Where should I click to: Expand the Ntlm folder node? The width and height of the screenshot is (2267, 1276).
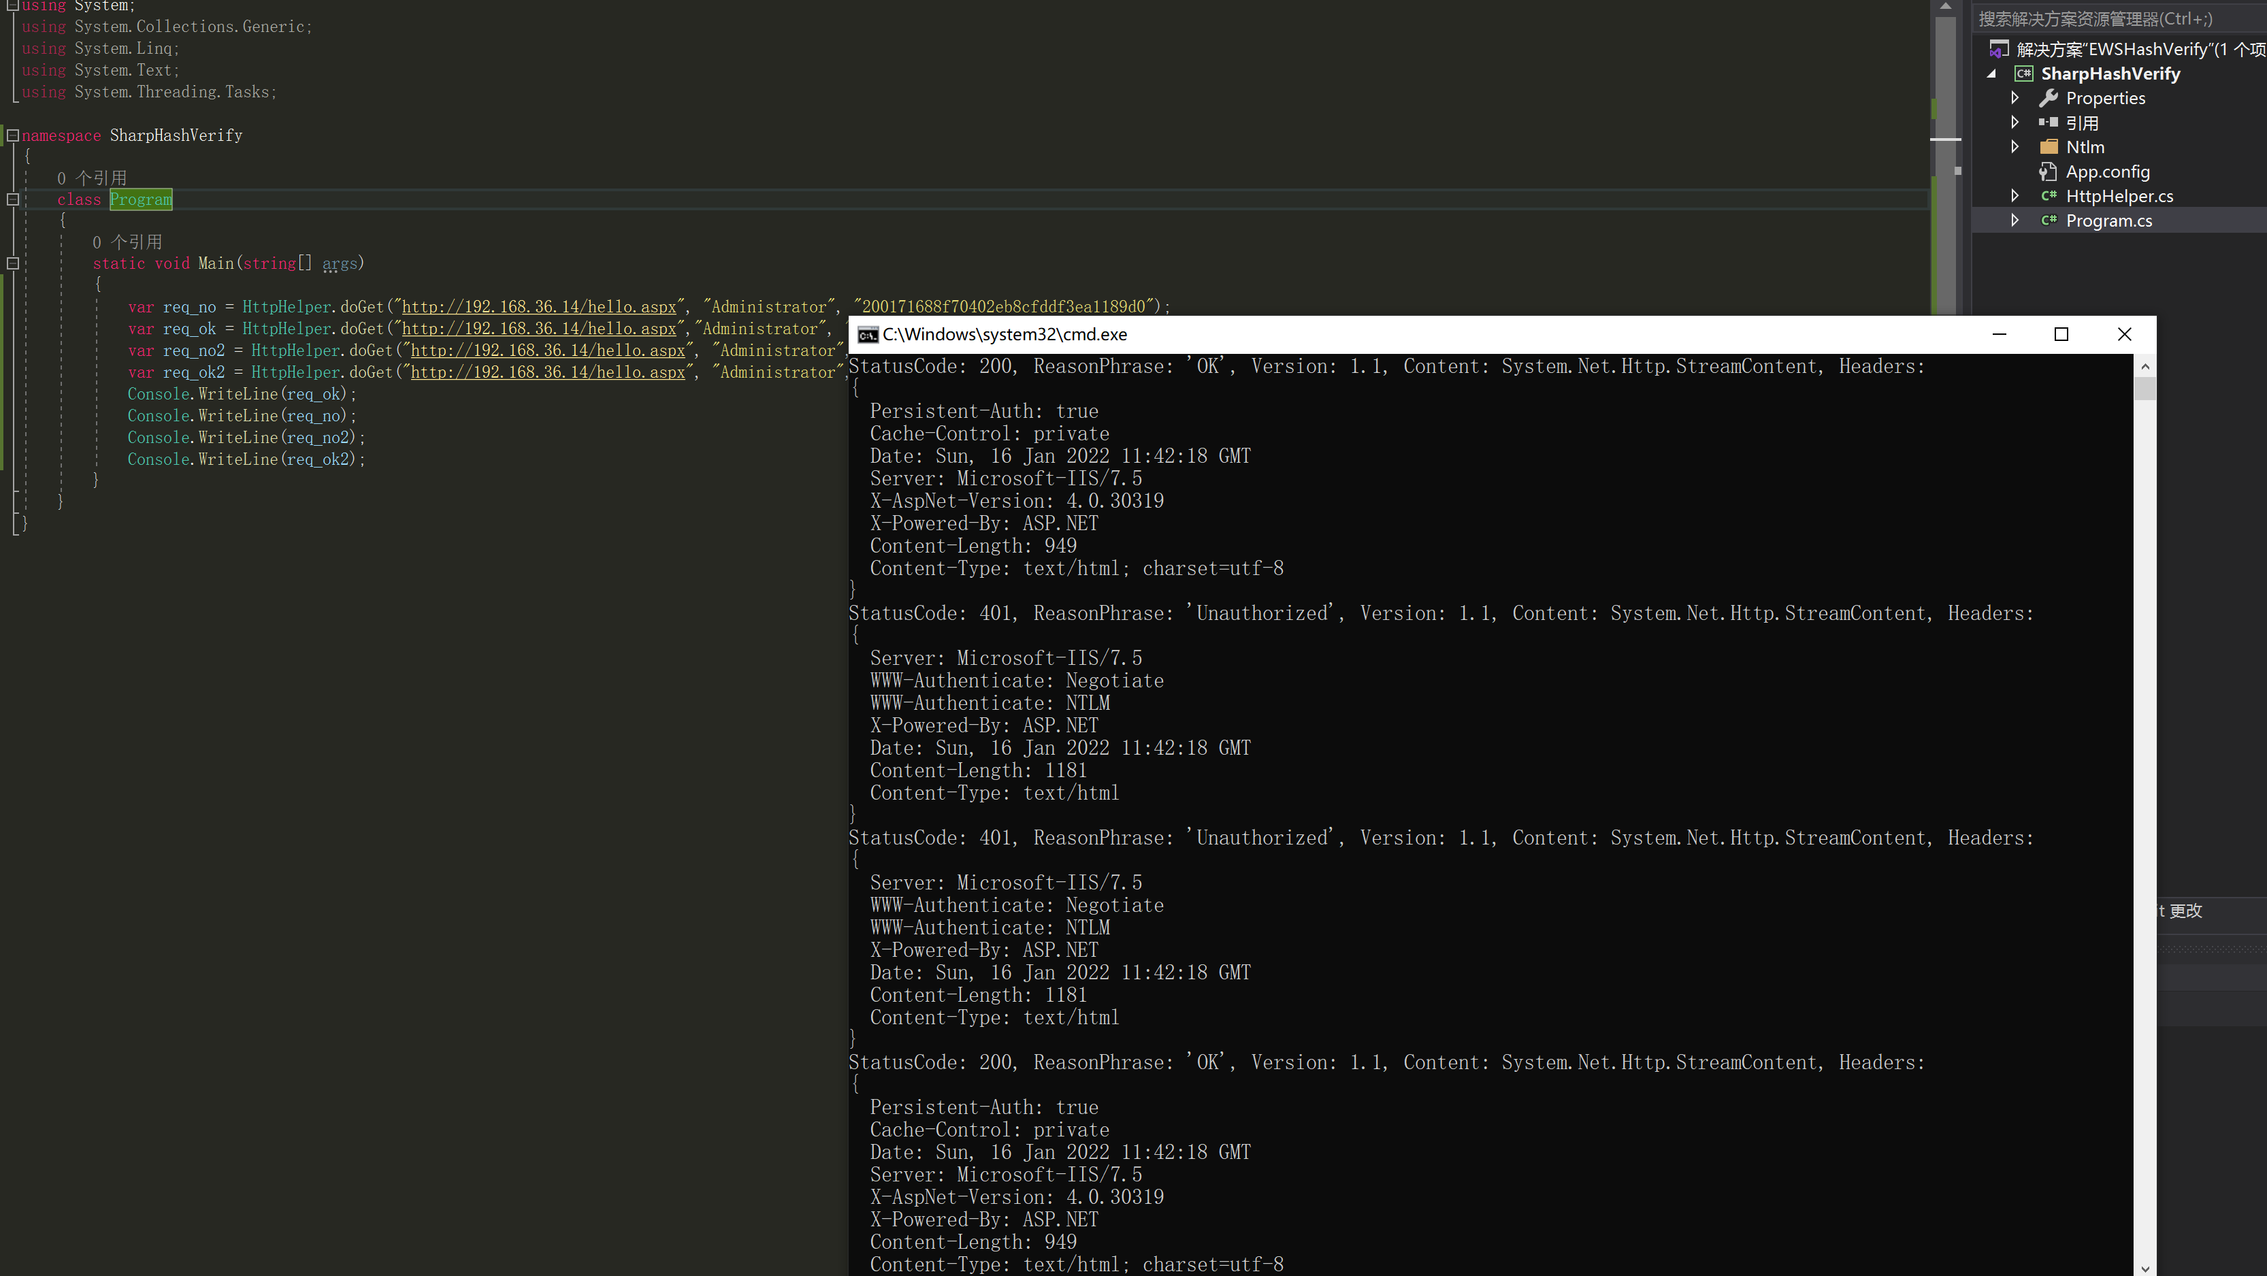tap(2015, 147)
